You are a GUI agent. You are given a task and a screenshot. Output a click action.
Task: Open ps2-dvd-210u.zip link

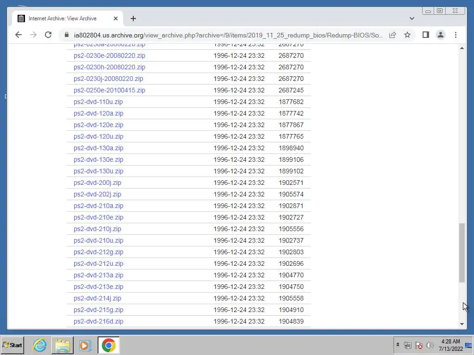98,240
